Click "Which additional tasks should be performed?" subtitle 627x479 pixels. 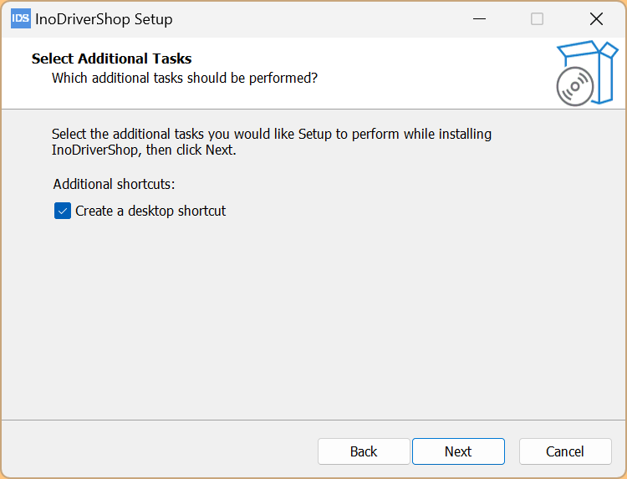click(185, 78)
